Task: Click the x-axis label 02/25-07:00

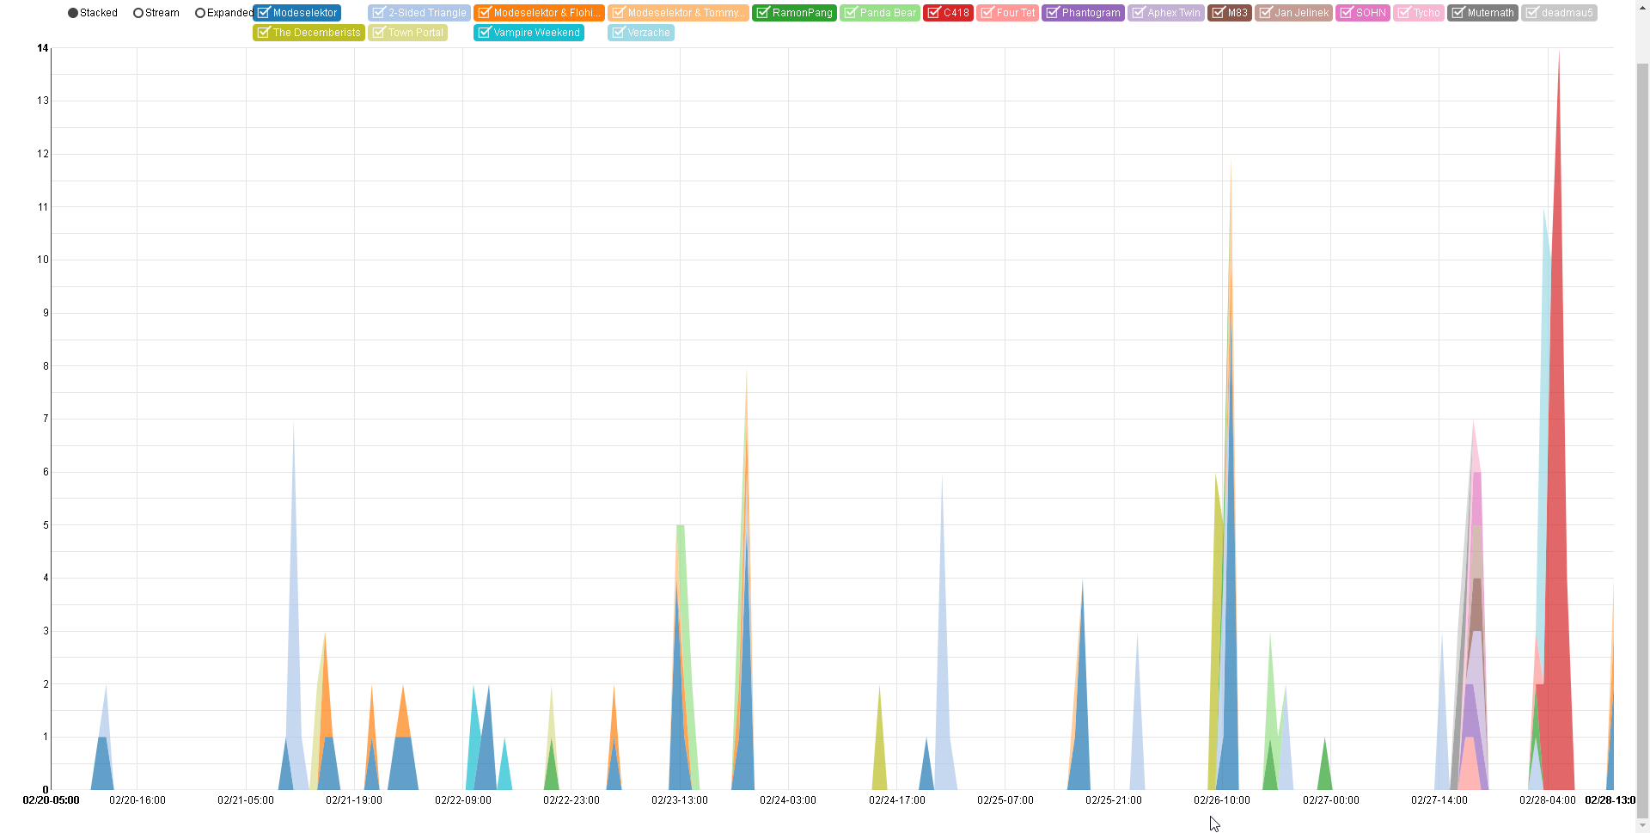Action: 1005,800
